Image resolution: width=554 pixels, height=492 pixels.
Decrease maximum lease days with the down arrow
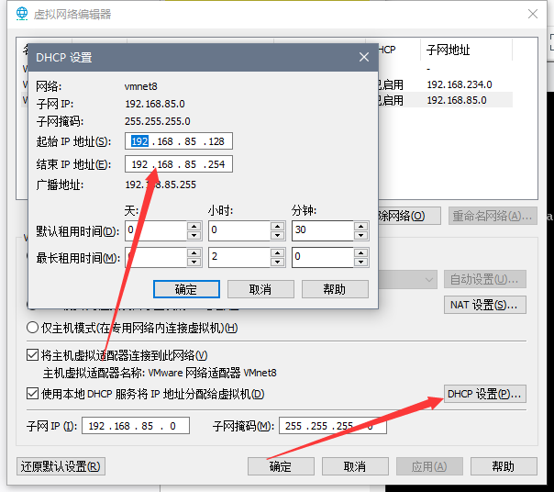click(194, 262)
